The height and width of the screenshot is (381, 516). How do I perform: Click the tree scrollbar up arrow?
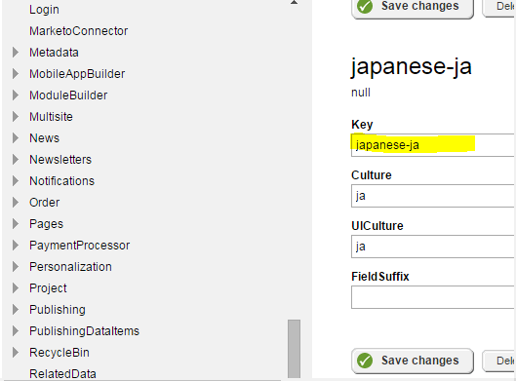click(294, 3)
